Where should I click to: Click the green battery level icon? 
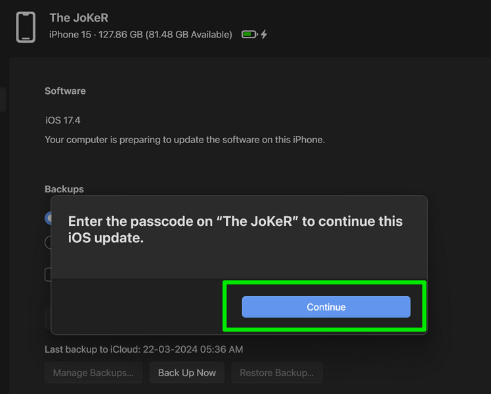click(x=249, y=34)
